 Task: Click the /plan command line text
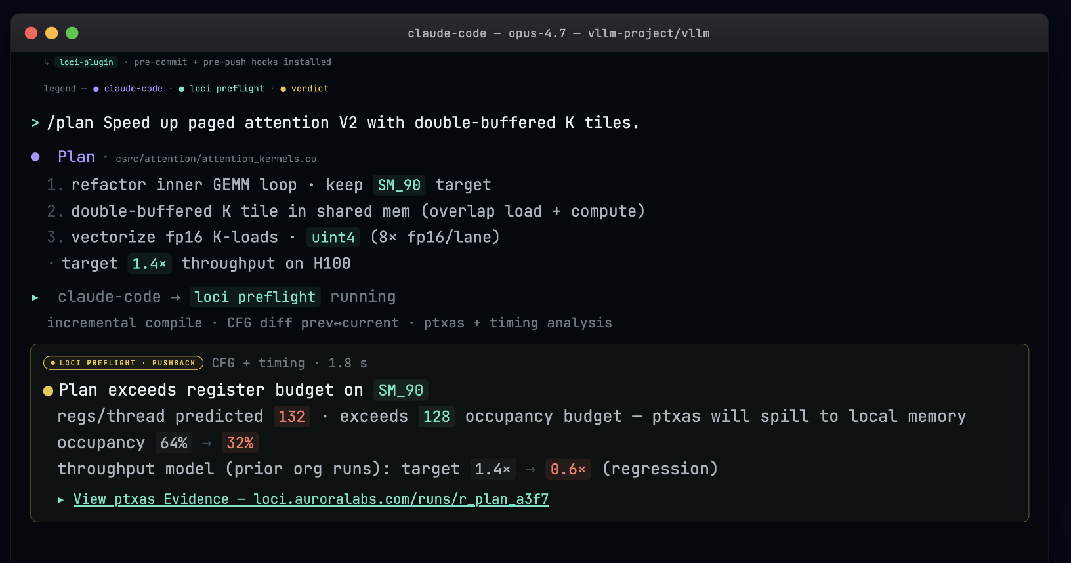tap(343, 123)
